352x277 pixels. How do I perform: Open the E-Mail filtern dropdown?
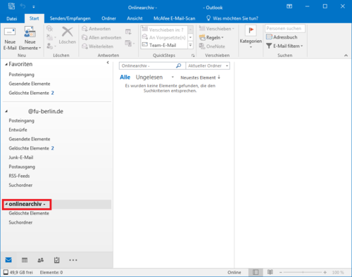coord(284,46)
